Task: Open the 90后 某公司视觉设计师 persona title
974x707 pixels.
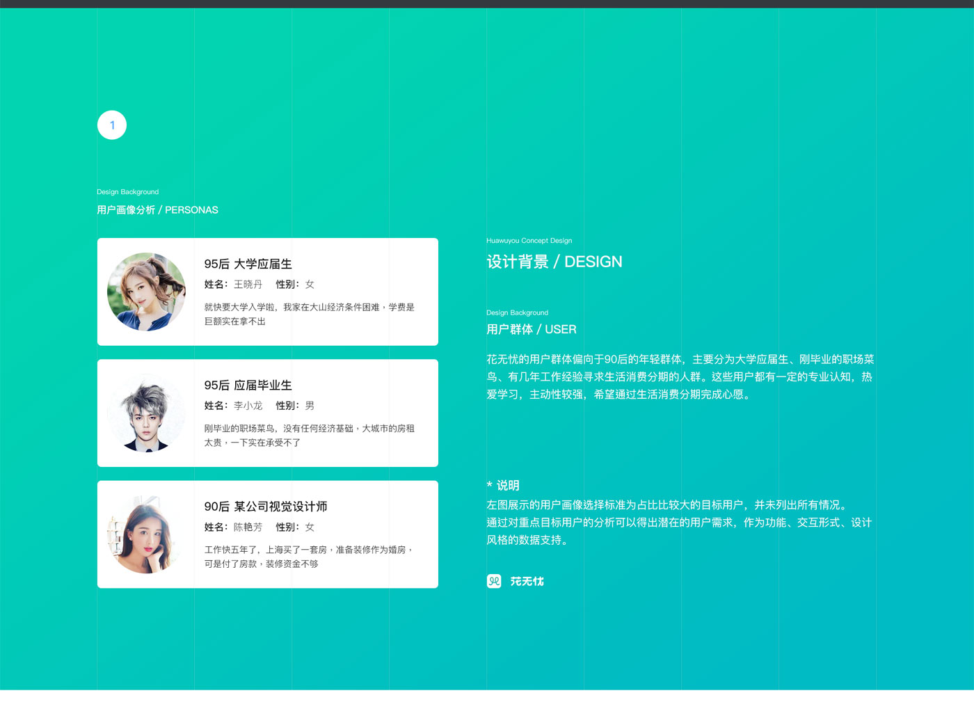Action: [x=265, y=507]
